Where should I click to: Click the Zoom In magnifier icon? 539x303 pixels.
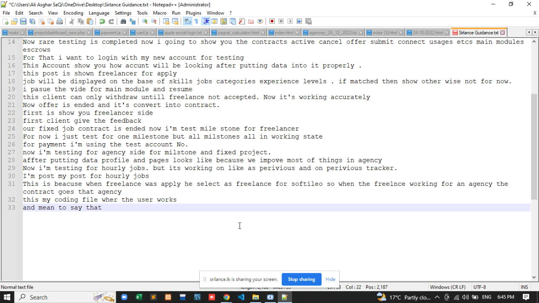(x=145, y=21)
